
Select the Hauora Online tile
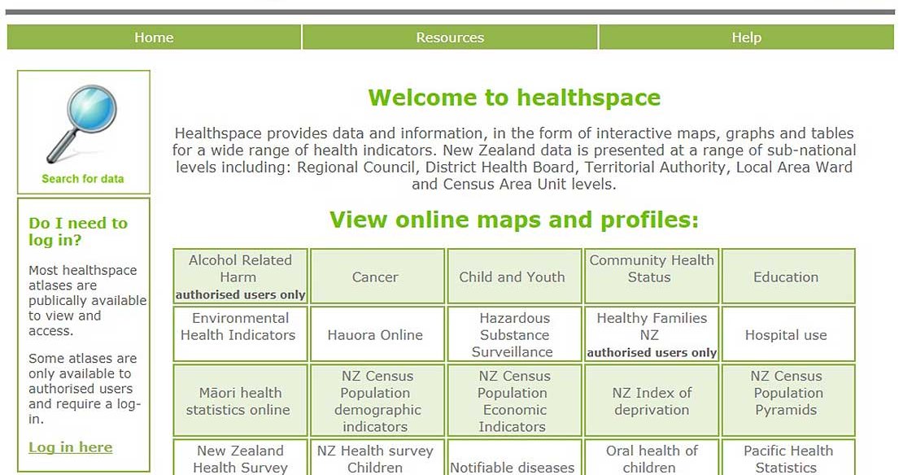tap(375, 335)
